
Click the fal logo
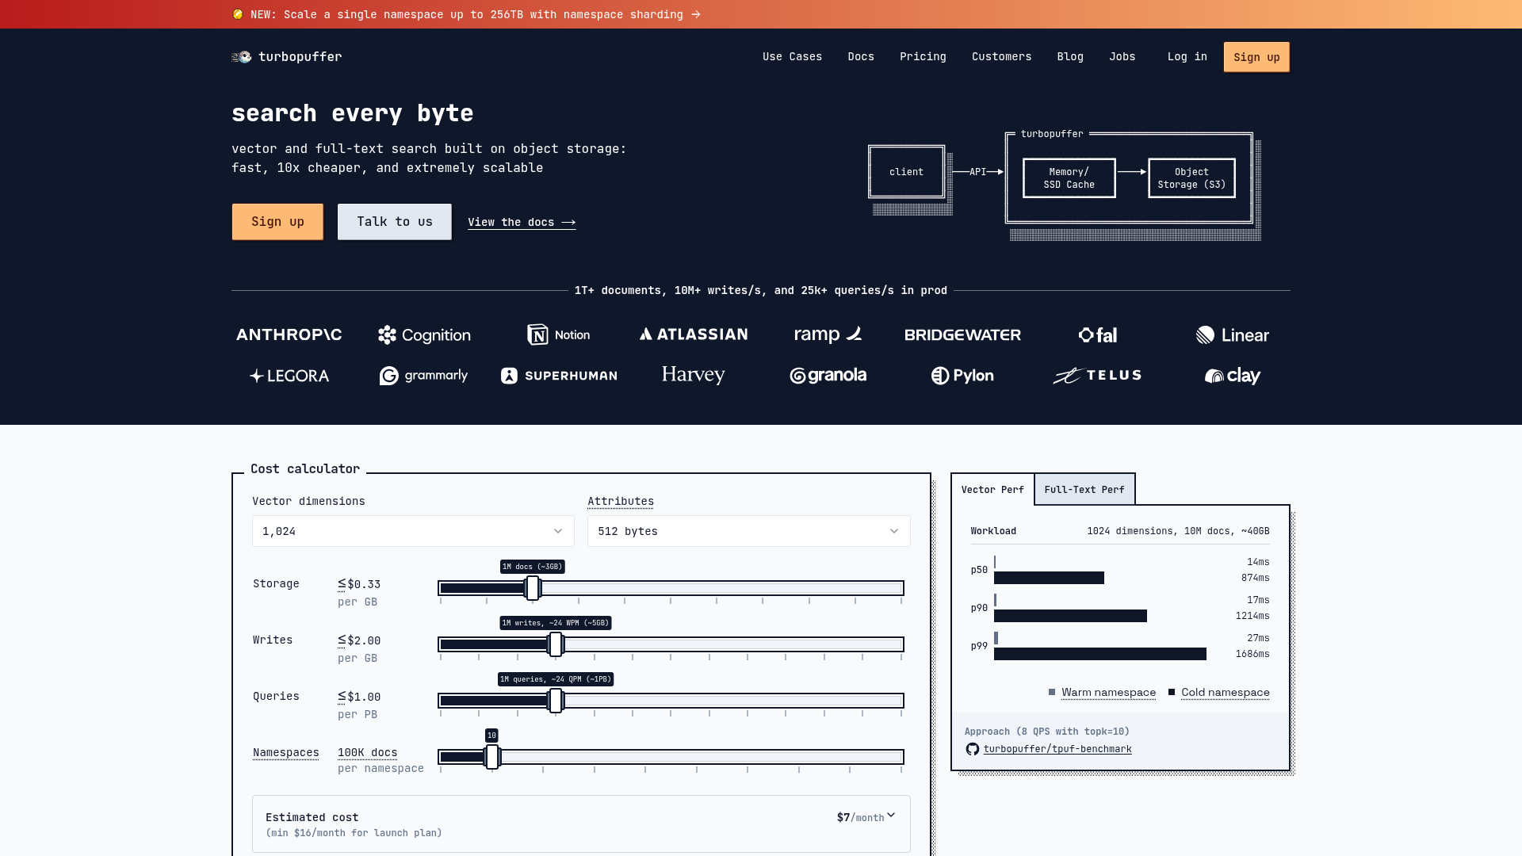click(1098, 335)
